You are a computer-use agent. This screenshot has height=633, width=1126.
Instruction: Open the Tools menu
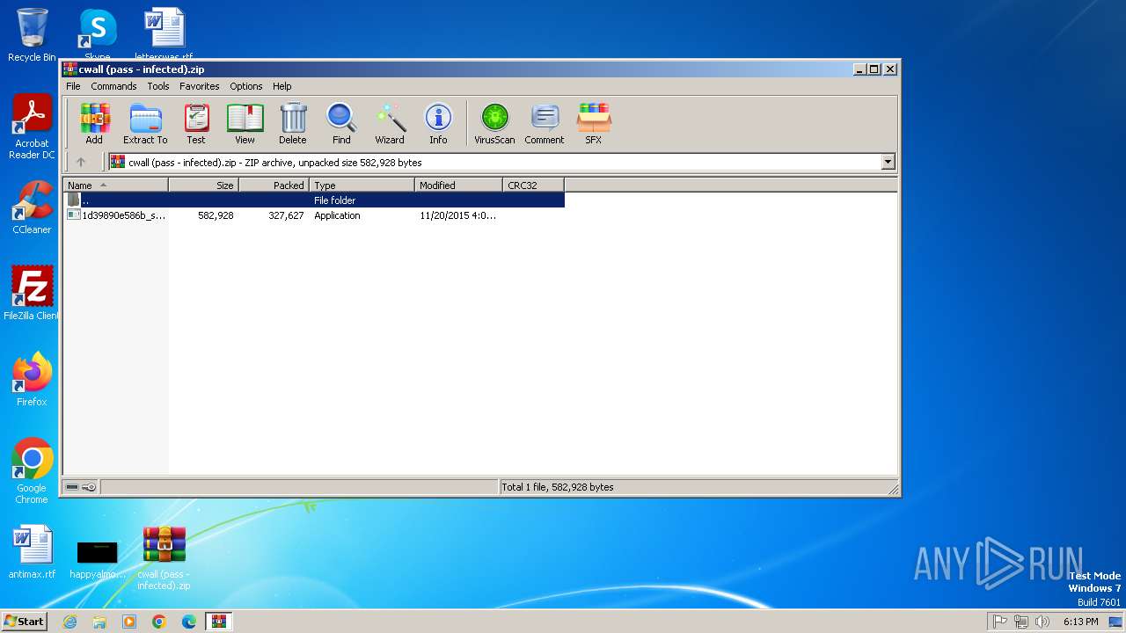158,86
